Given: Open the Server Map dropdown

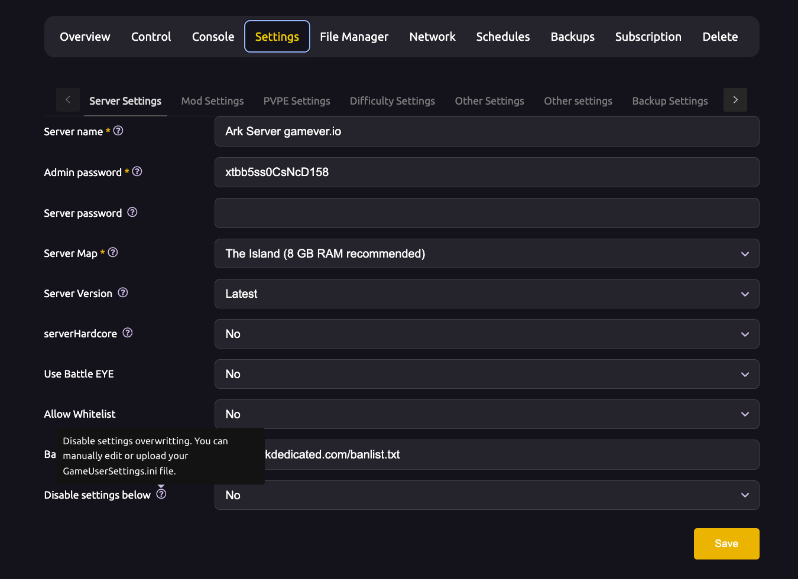Looking at the screenshot, I should (486, 253).
